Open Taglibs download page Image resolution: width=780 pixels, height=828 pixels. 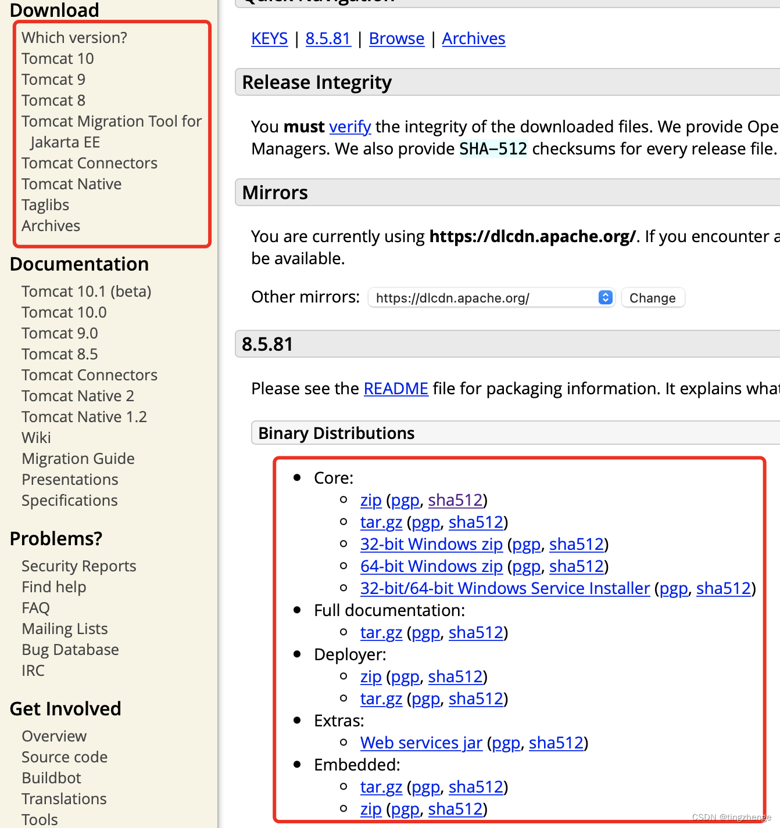(45, 205)
